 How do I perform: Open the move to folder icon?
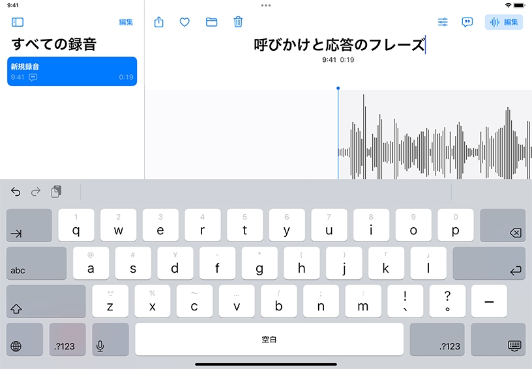click(211, 22)
